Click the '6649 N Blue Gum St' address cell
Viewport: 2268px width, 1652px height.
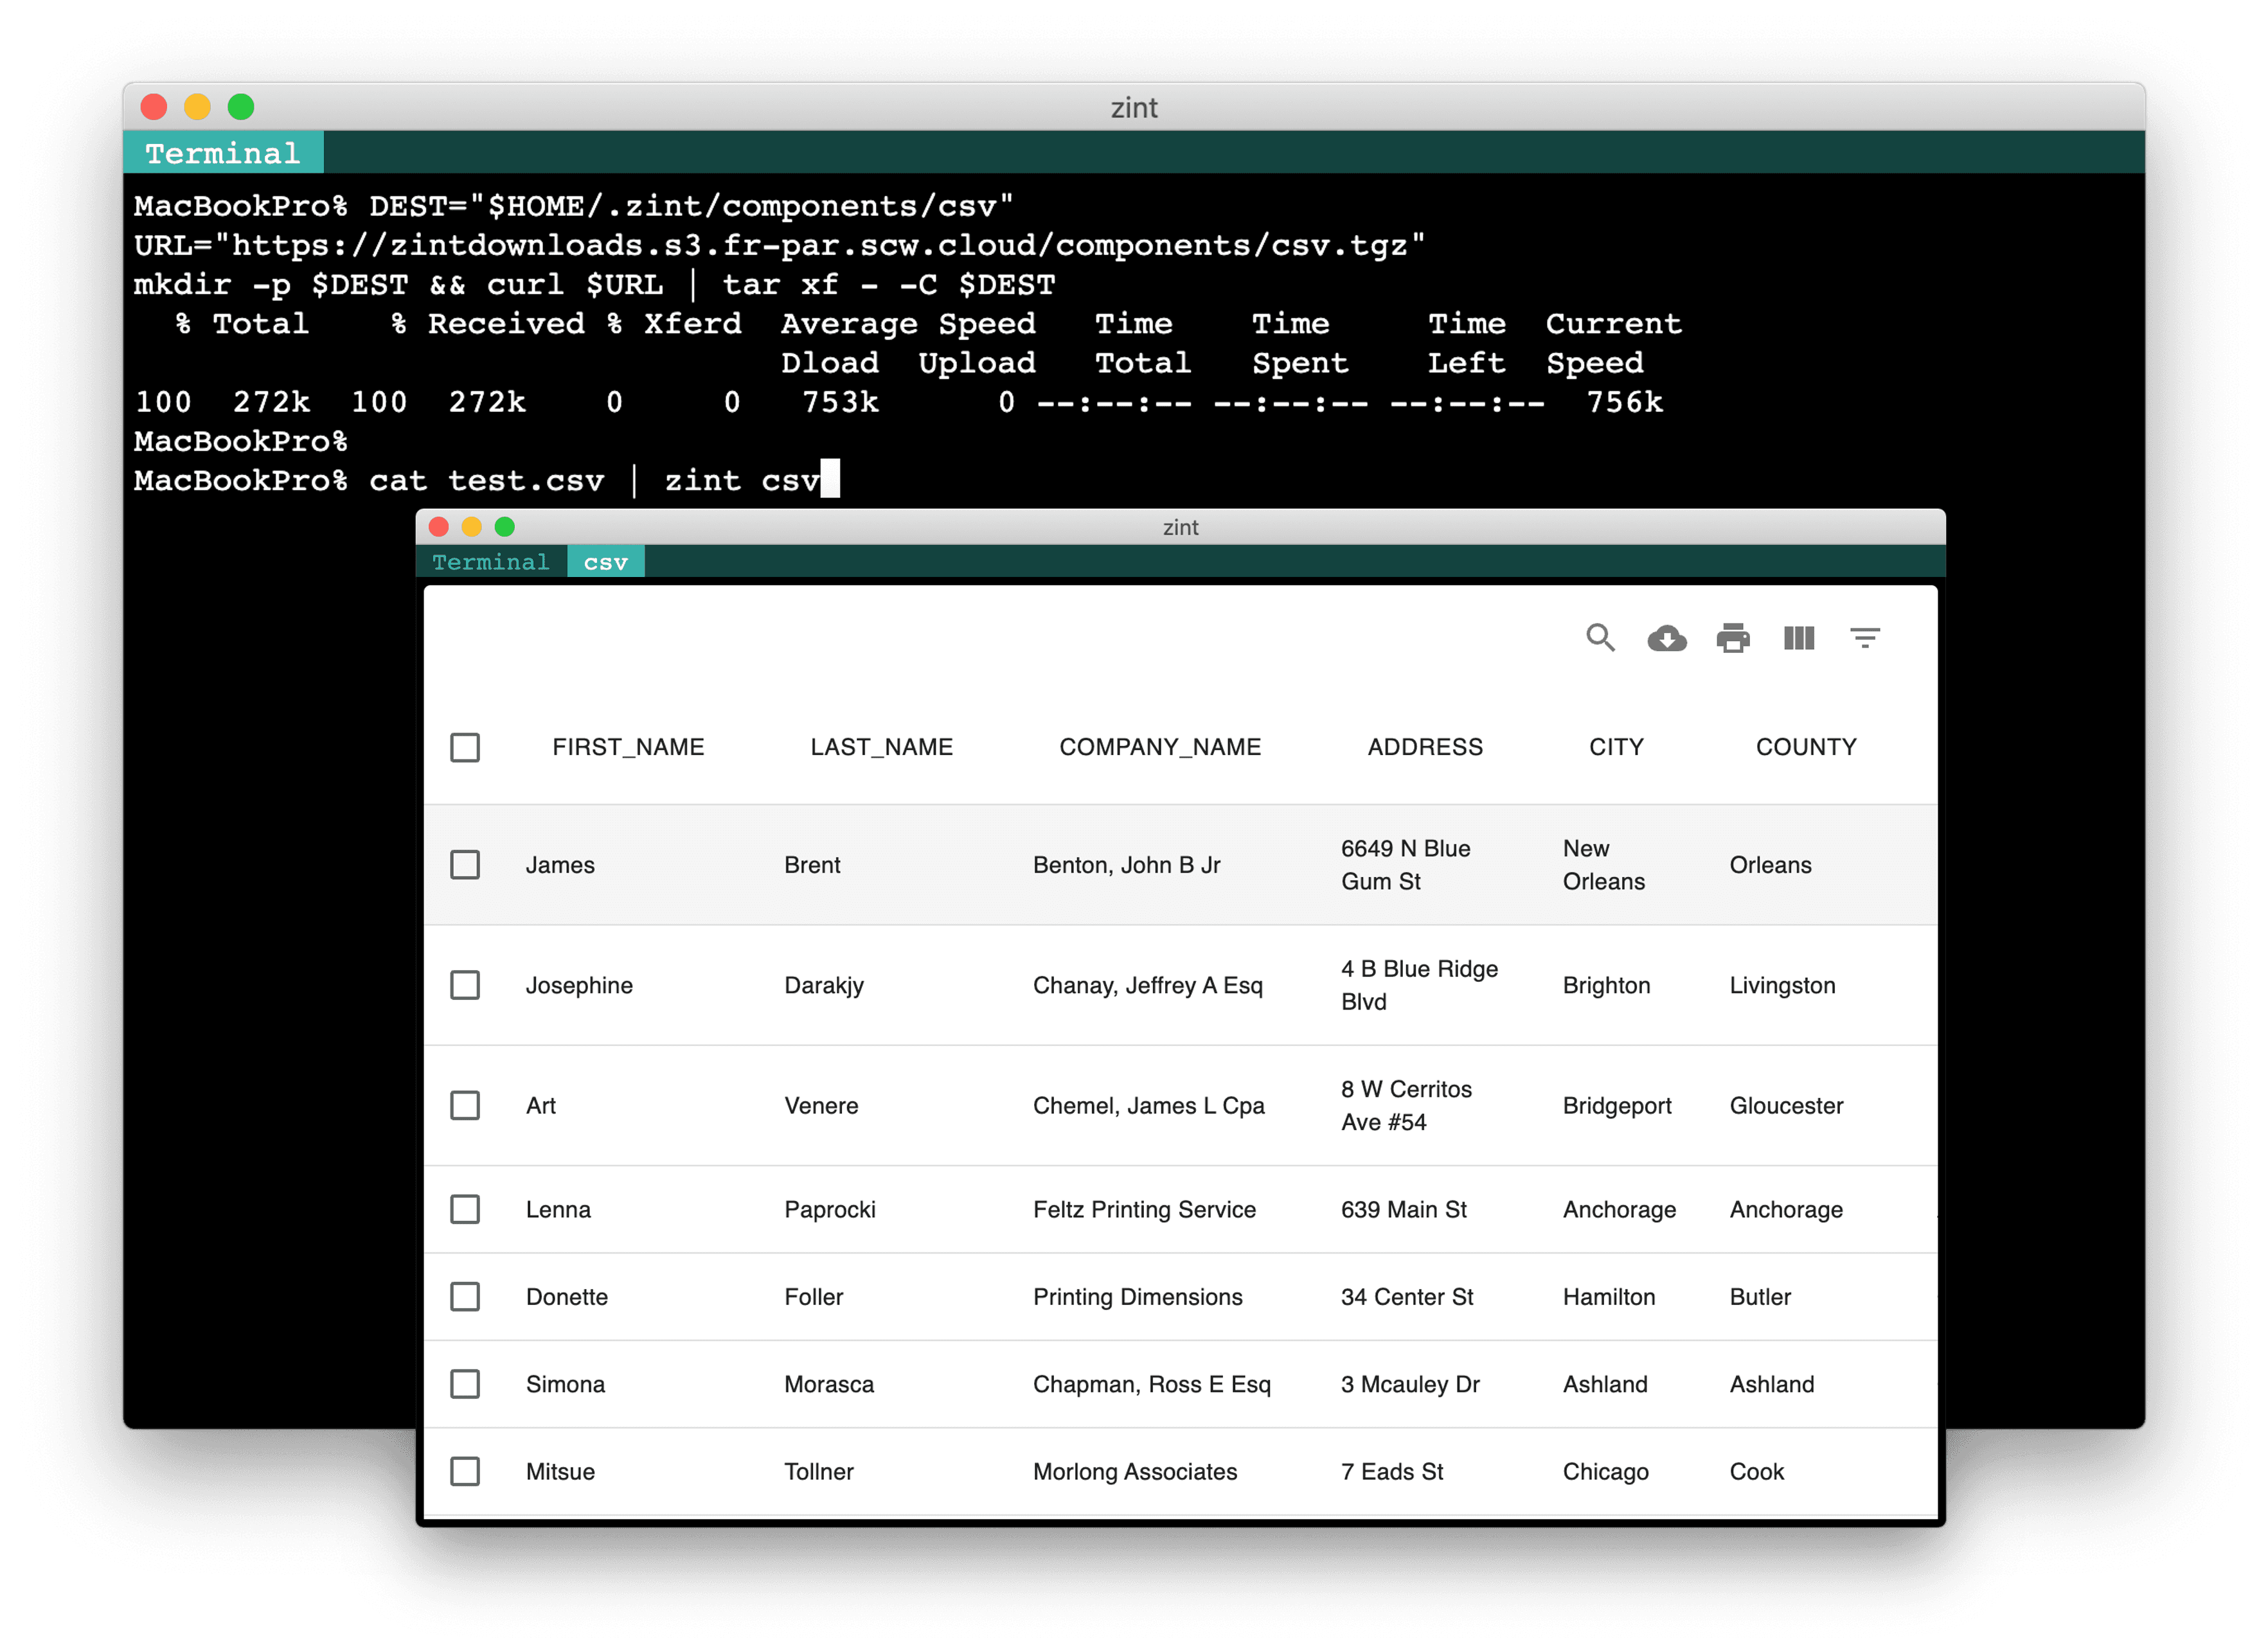coord(1406,865)
